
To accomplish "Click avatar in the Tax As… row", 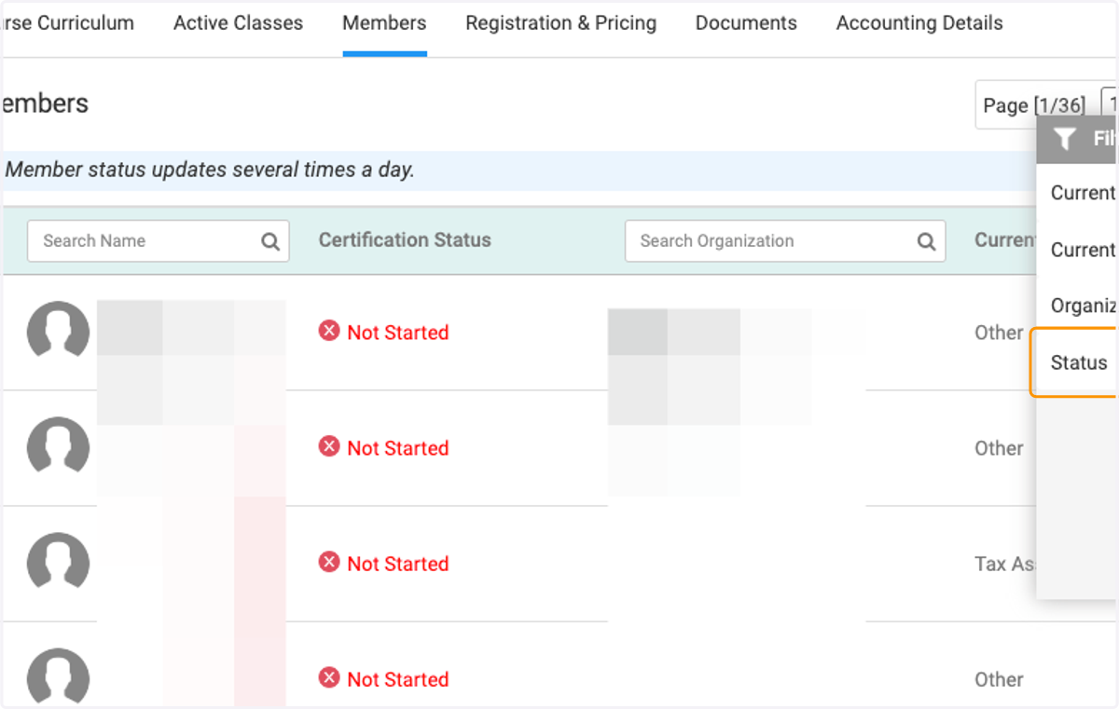I will click(58, 563).
